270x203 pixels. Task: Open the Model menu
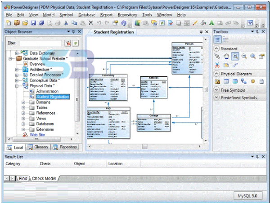pyautogui.click(x=49, y=15)
